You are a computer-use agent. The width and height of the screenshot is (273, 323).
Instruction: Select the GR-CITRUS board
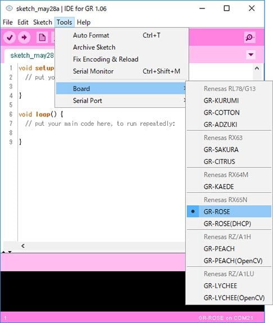[229, 162]
